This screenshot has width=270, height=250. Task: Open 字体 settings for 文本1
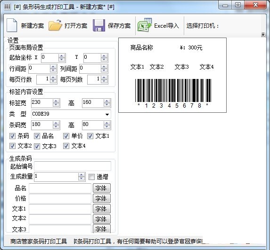pyautogui.click(x=102, y=209)
